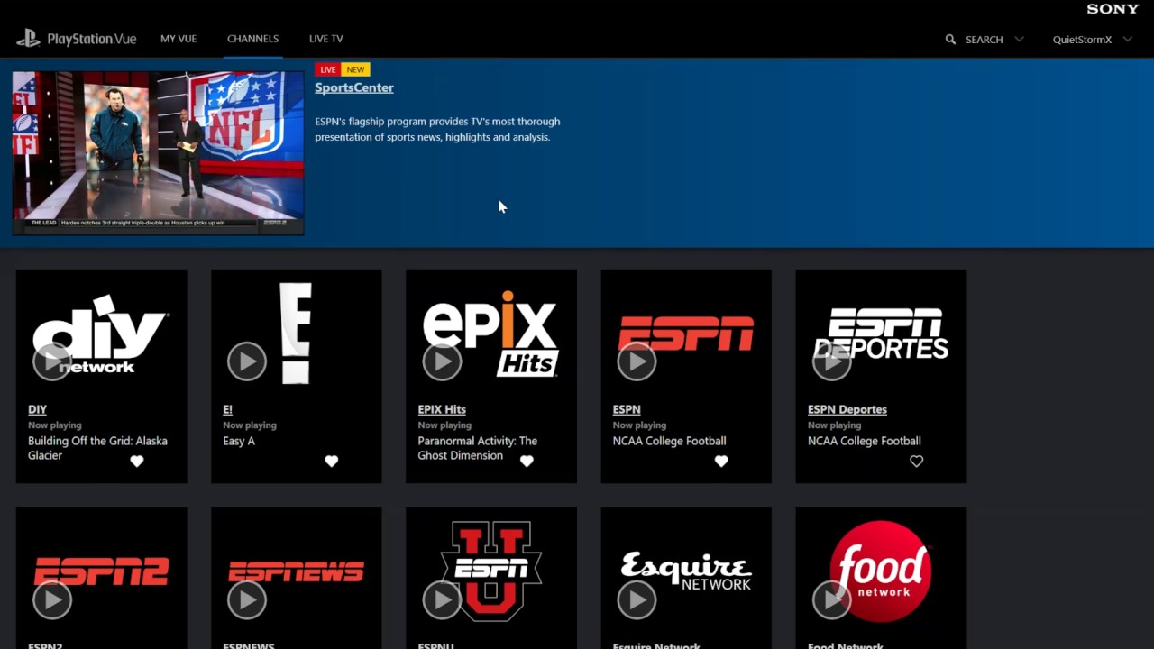Play the ESPNEWS channel
Viewport: 1154px width, 649px height.
tap(247, 599)
